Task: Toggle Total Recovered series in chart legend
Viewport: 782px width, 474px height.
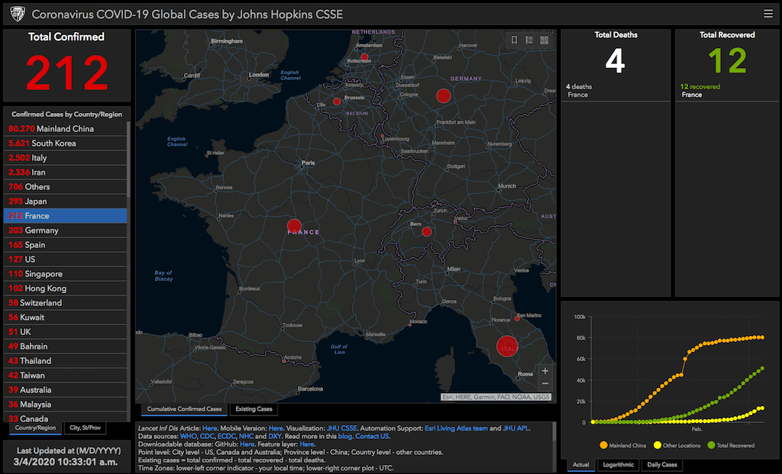Action: [x=731, y=445]
